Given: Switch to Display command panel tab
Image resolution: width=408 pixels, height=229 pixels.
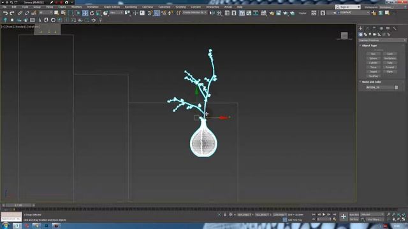Looking at the screenshot, I should pyautogui.click(x=388, y=28).
